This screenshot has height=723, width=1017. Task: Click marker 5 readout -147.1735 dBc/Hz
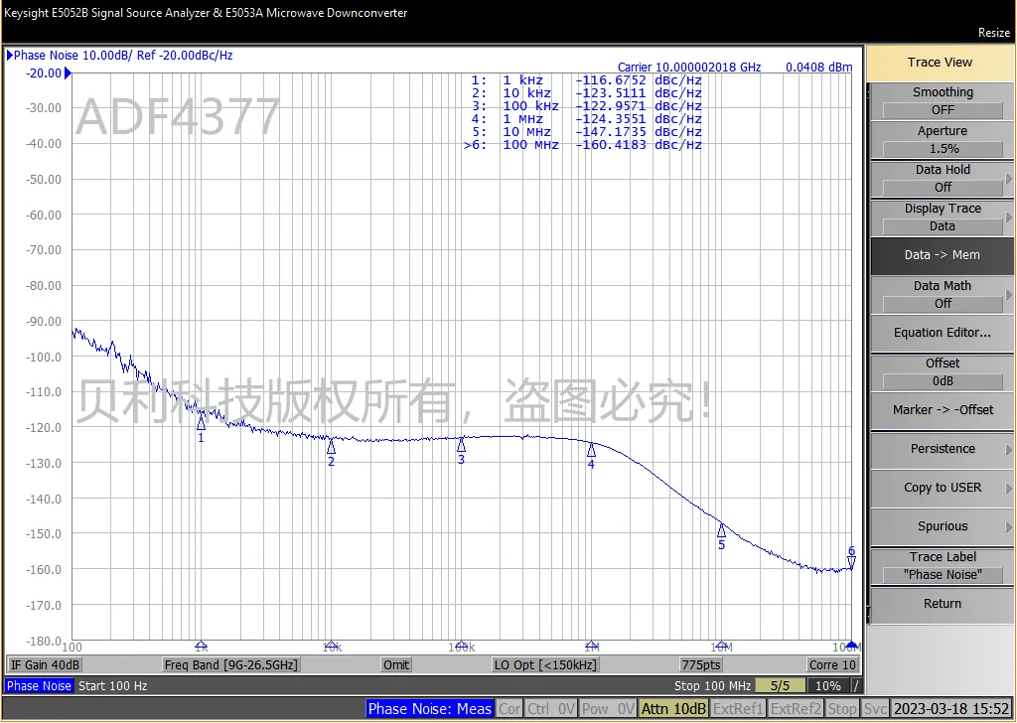coord(639,132)
